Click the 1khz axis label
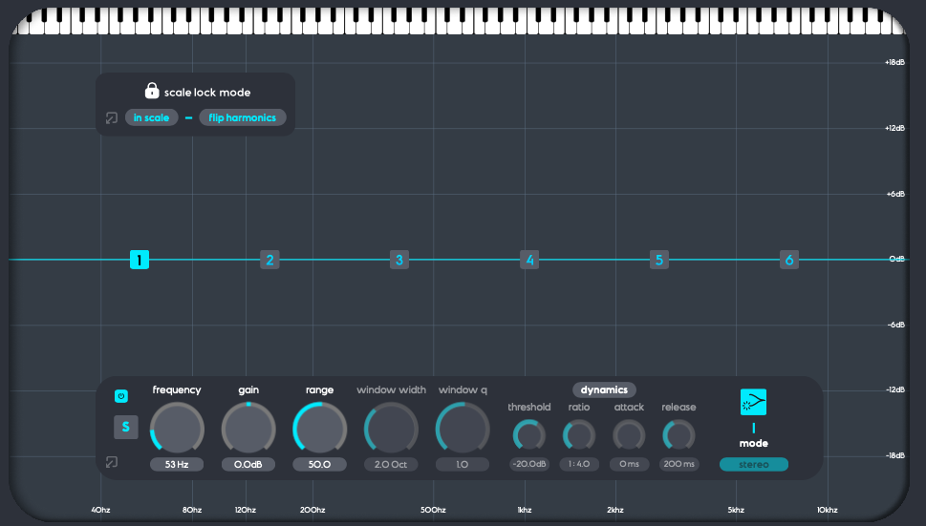This screenshot has width=926, height=526. point(525,510)
